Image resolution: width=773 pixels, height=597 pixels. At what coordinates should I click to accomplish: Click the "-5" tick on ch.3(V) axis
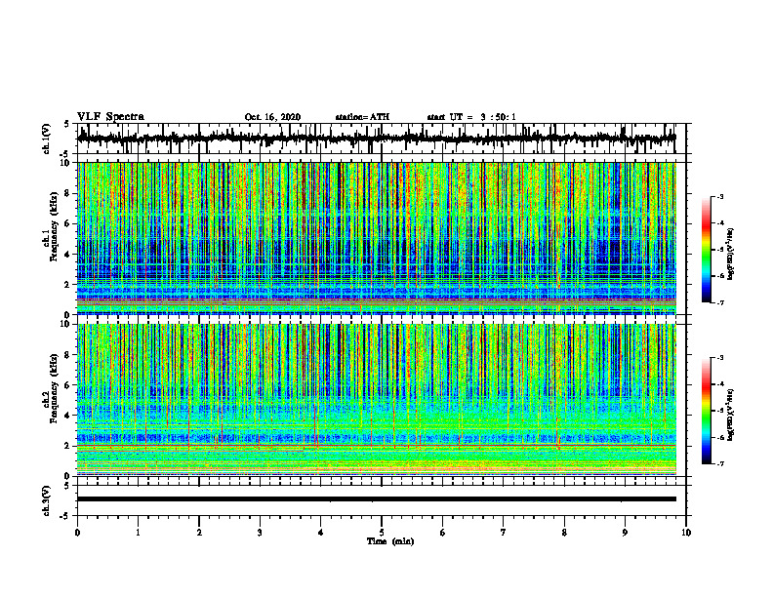65,516
